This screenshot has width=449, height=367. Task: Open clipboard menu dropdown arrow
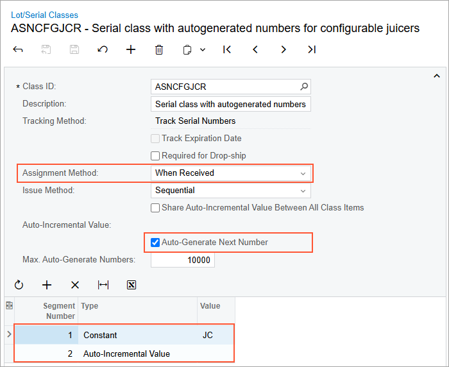pos(203,49)
